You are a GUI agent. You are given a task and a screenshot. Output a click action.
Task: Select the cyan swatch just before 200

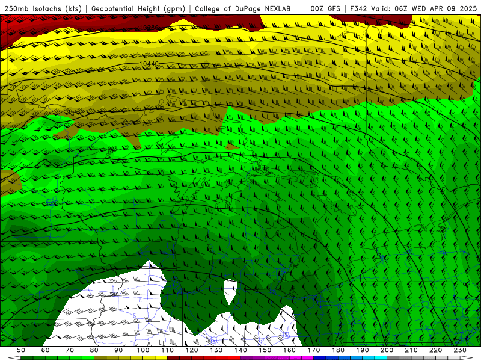381,358
